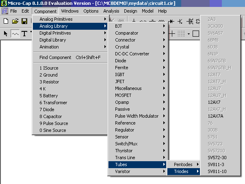This screenshot has height=184, width=245.
Task: Select the Text mode T tool
Action: (24, 33)
